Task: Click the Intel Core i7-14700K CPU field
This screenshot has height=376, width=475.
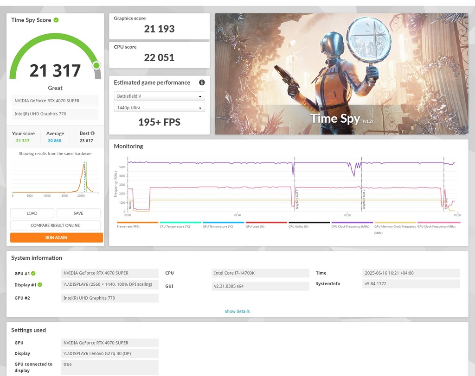Action: [260, 273]
